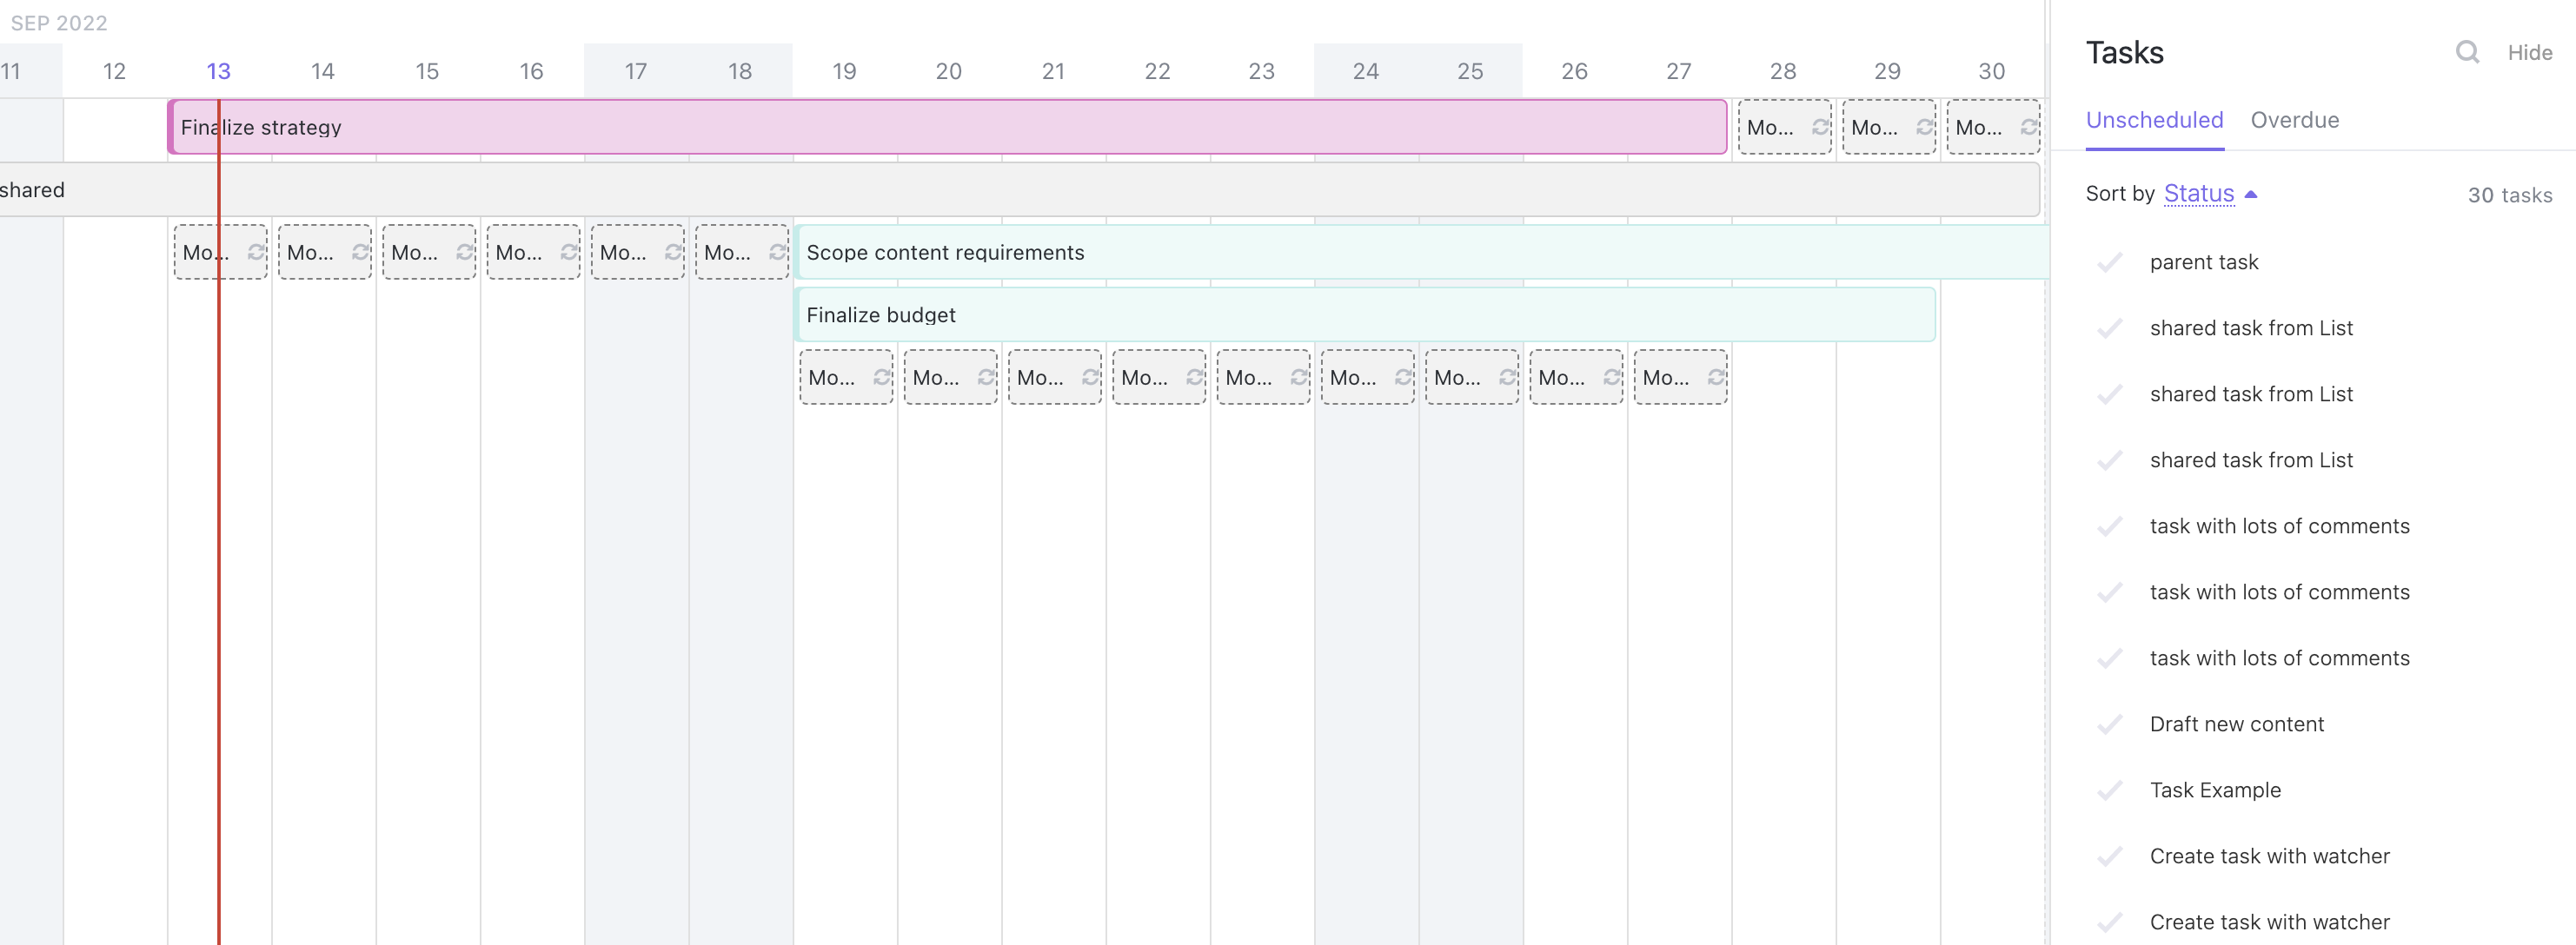The width and height of the screenshot is (2576, 945).
Task: Open 'parent task' in unscheduled list
Action: tap(2203, 262)
